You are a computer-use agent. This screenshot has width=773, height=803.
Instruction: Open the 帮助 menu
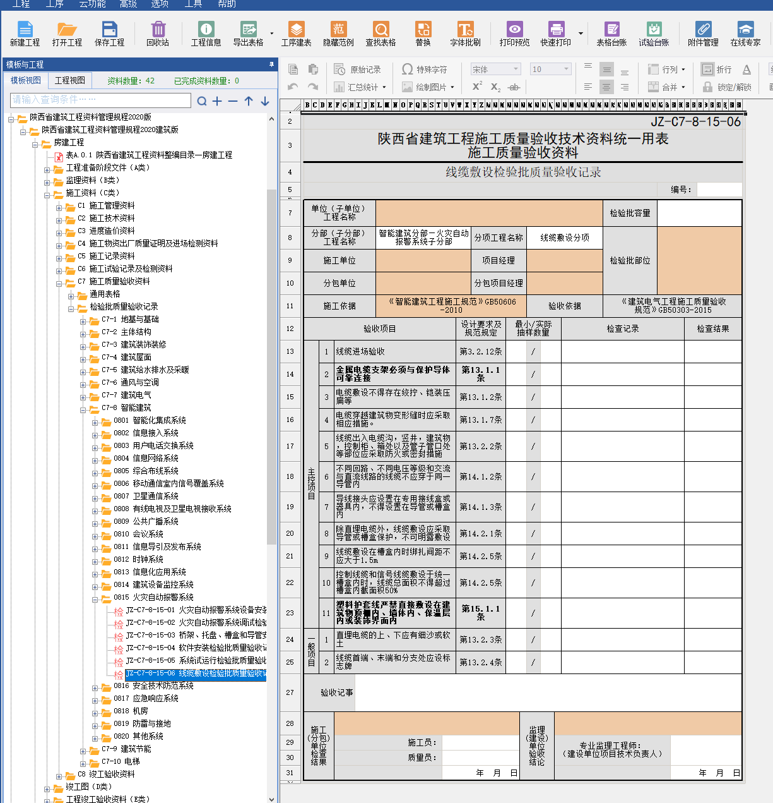[x=227, y=4]
